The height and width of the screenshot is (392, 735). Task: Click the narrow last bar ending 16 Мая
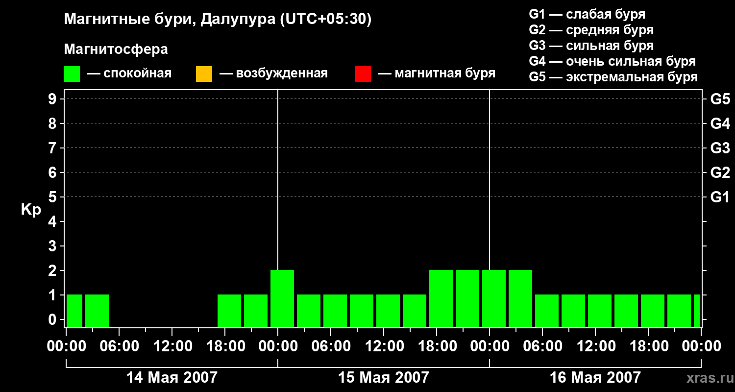tap(697, 311)
